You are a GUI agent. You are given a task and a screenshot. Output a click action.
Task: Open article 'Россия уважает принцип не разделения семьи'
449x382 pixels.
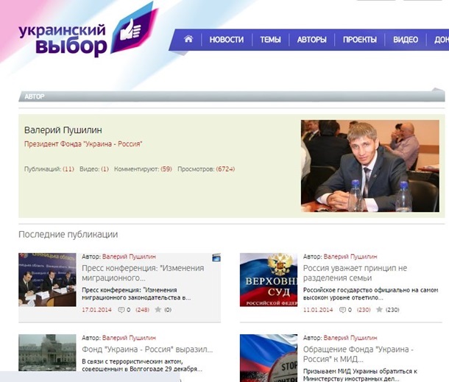(x=344, y=273)
